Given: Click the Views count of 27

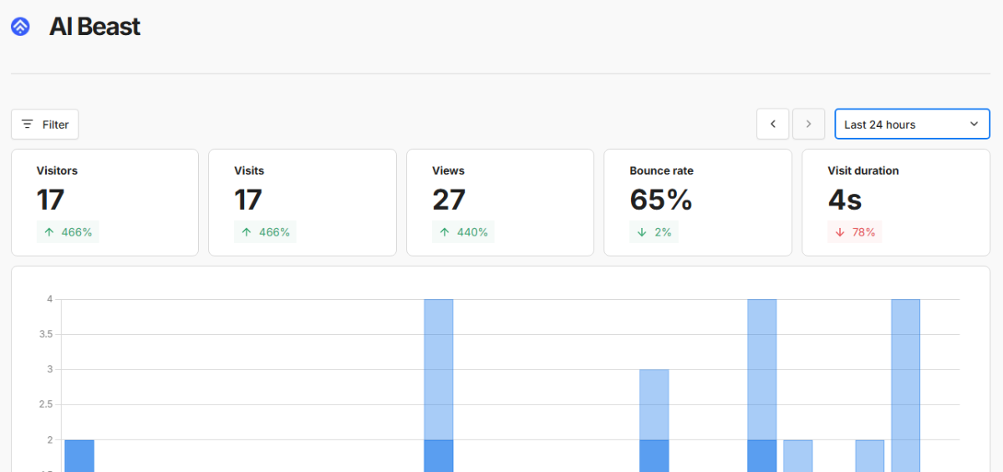Looking at the screenshot, I should click(449, 200).
